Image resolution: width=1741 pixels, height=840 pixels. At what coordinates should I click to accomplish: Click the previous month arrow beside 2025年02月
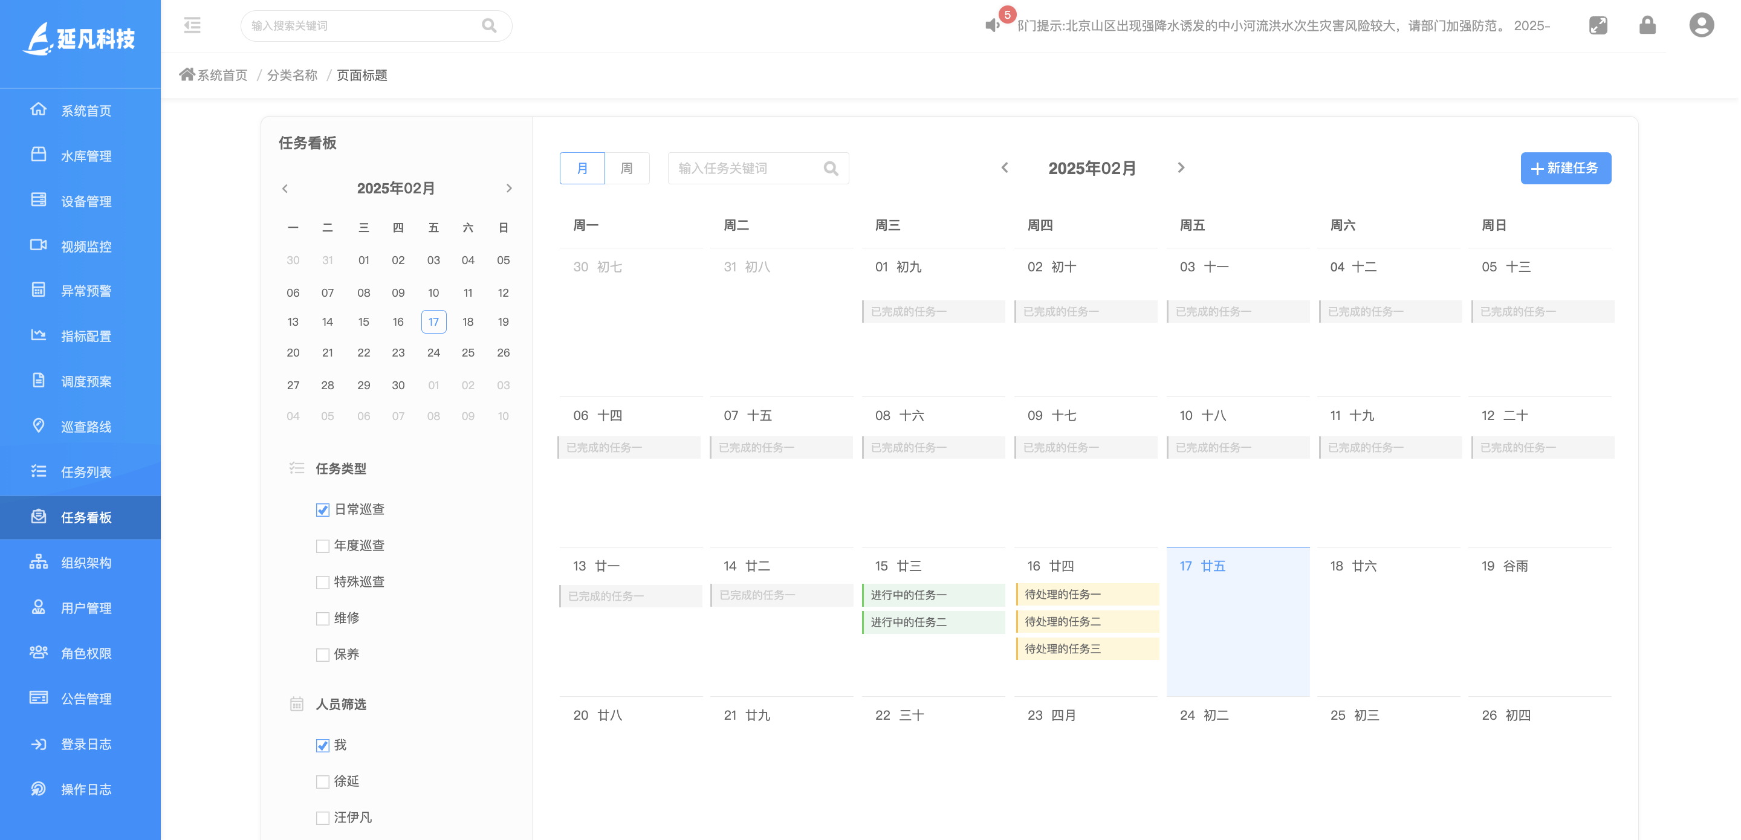[x=1005, y=167]
